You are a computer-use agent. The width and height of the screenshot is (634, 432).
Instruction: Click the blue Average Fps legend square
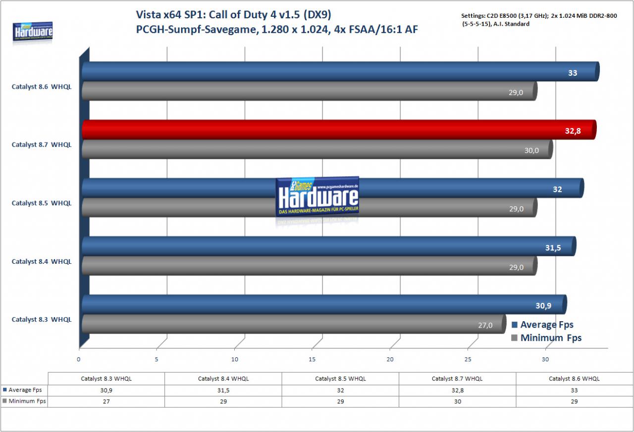(x=514, y=325)
